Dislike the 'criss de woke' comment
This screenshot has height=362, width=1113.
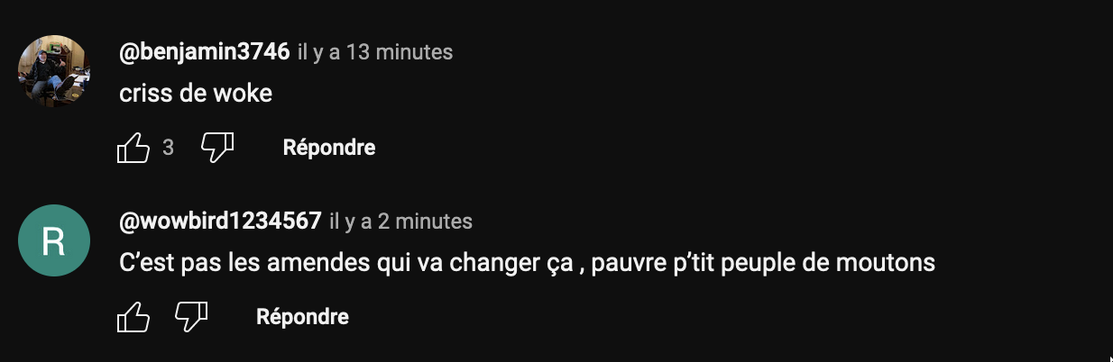(x=217, y=148)
